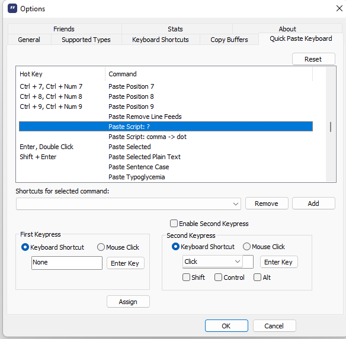The image size is (346, 339).
Task: Click the command list scrollbar thumb
Action: coord(331,127)
